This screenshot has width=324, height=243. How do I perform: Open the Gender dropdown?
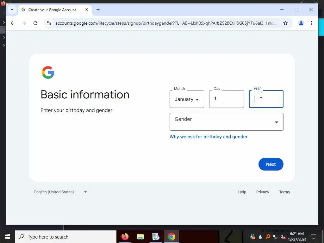pyautogui.click(x=227, y=122)
